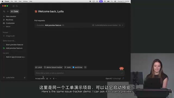174x98 pixels.
Task: Click the send arrow in the prompt box
Action: tap(122, 73)
